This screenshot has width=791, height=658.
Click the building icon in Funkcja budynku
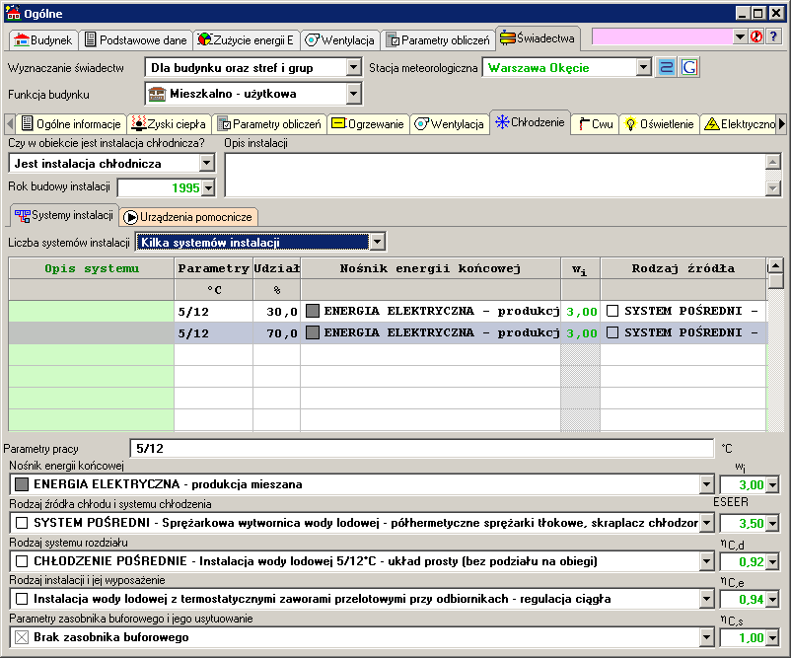[x=157, y=94]
